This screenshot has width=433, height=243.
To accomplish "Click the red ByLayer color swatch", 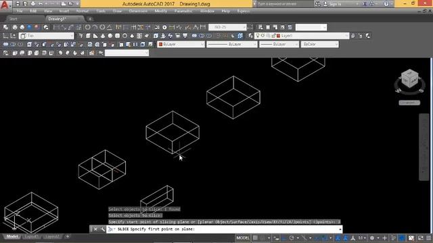I will tap(161, 45).
